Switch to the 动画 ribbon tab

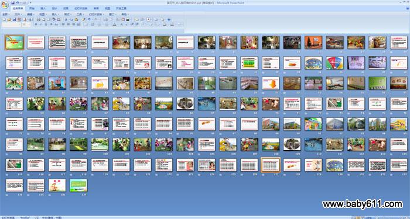click(x=66, y=8)
